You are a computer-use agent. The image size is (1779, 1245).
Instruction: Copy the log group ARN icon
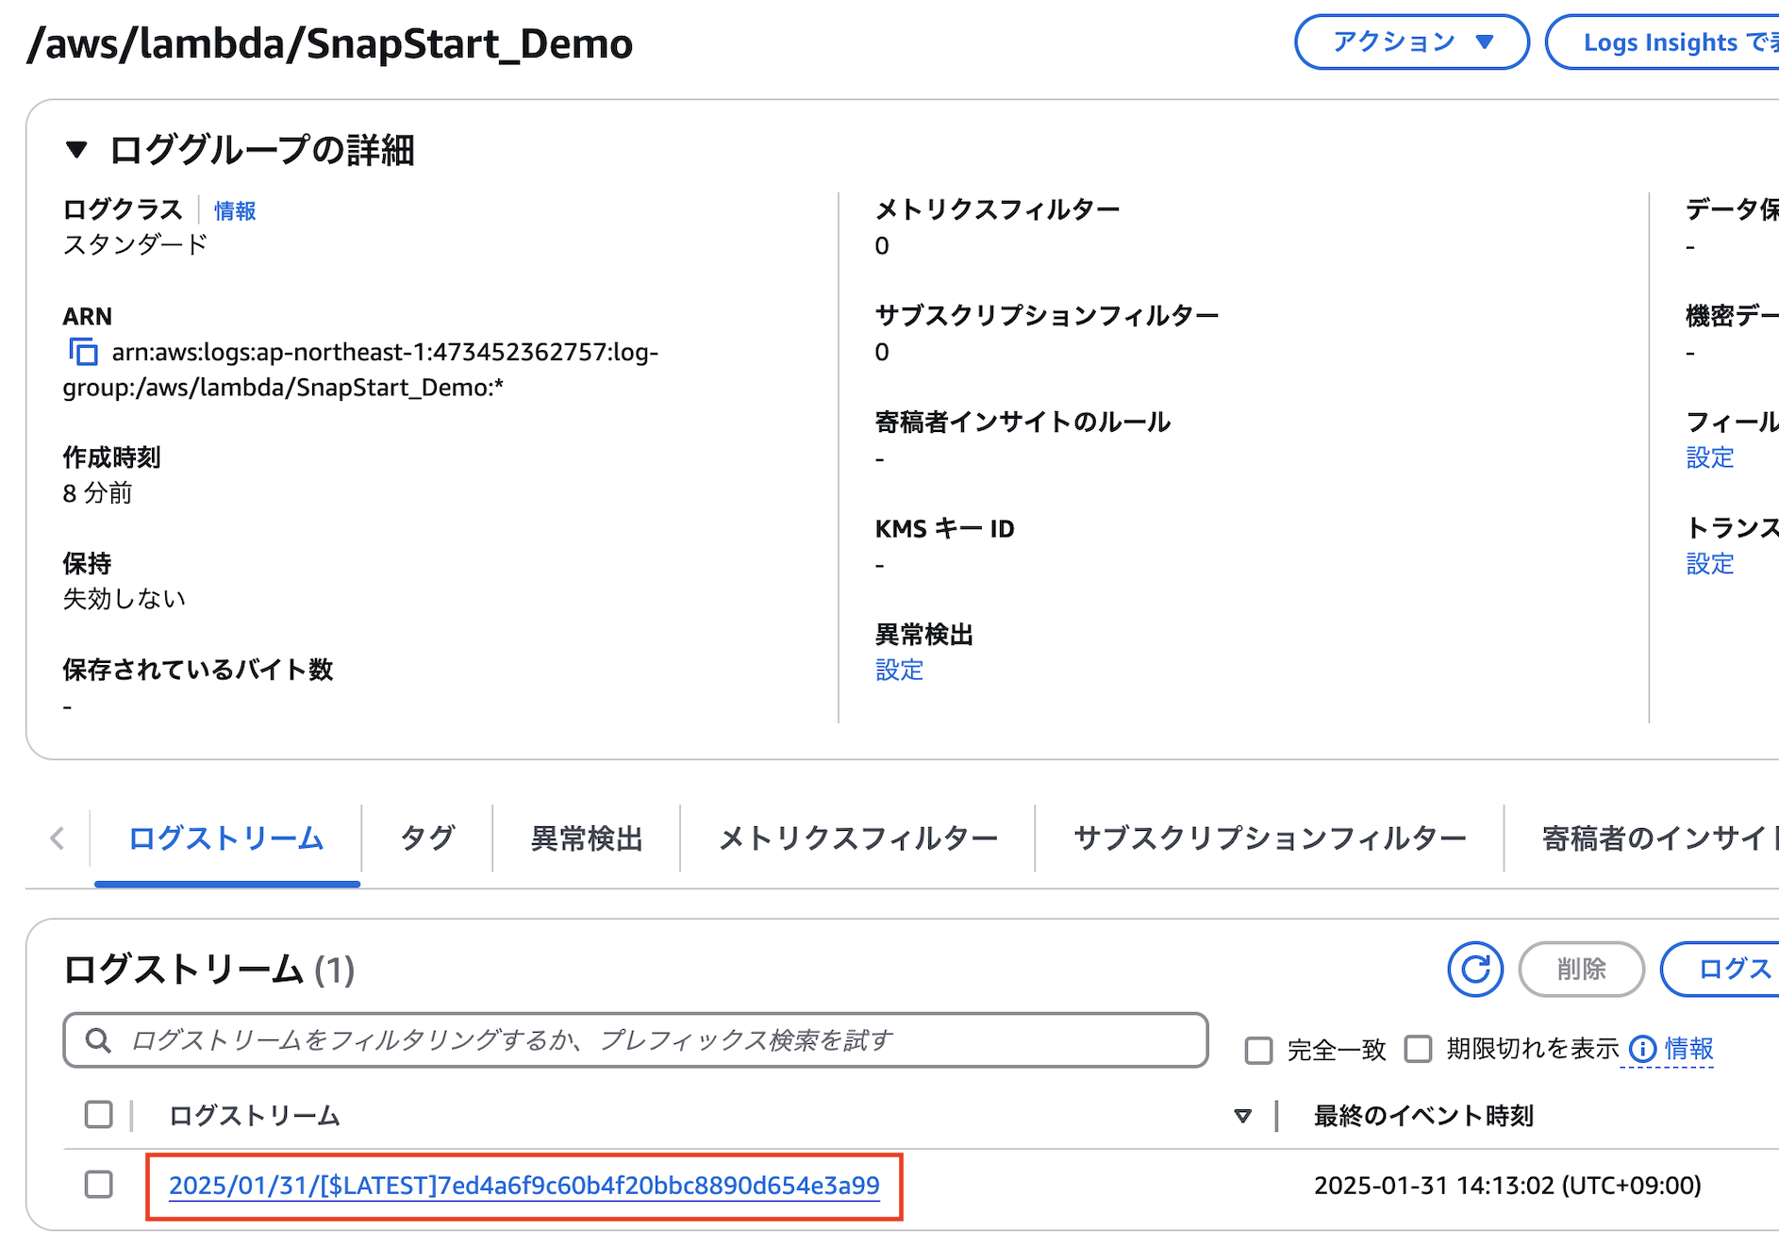(x=83, y=352)
